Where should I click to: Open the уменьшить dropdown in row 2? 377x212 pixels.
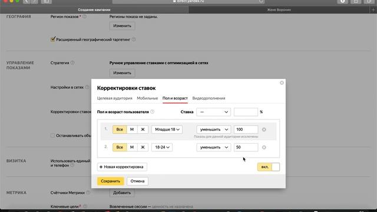coord(214,147)
